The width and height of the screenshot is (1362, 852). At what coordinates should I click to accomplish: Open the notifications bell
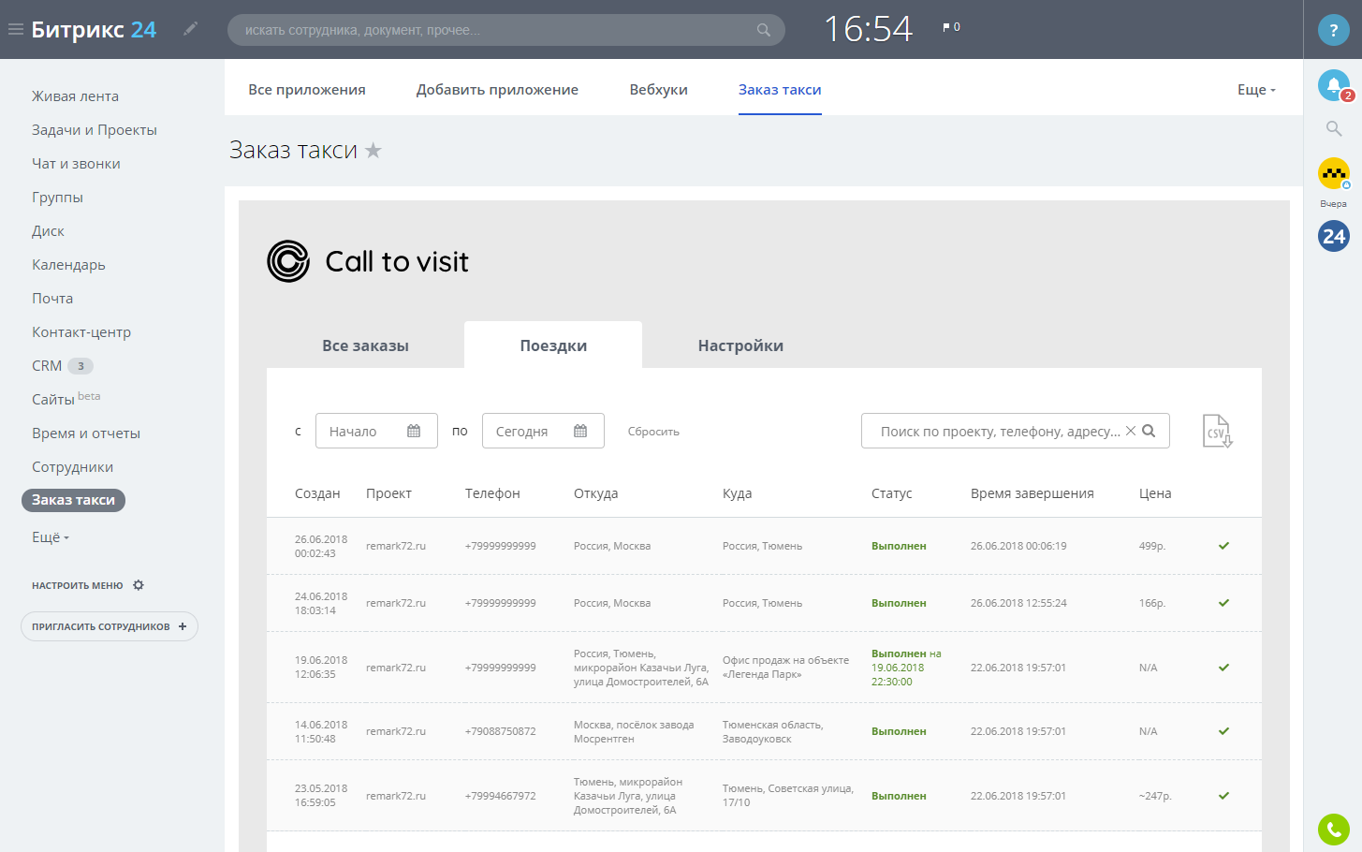[1333, 85]
